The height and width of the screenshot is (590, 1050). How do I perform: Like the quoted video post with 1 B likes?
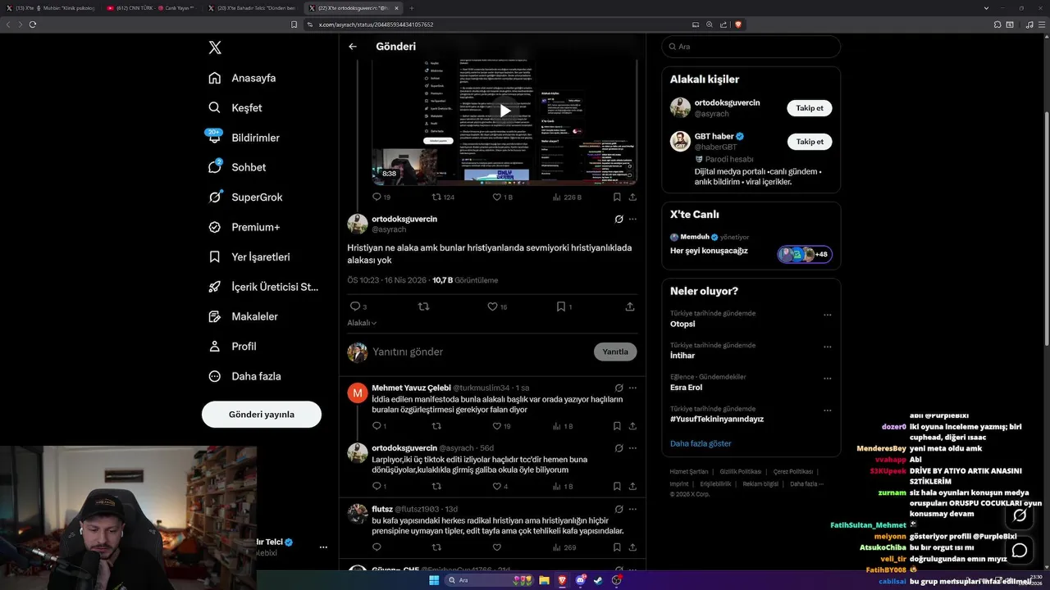502,197
